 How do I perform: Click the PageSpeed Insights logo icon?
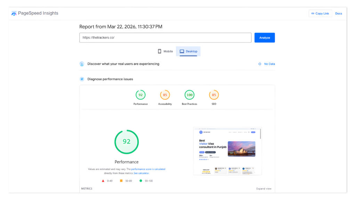(14, 14)
